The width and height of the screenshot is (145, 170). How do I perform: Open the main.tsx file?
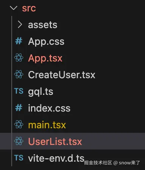click(47, 125)
